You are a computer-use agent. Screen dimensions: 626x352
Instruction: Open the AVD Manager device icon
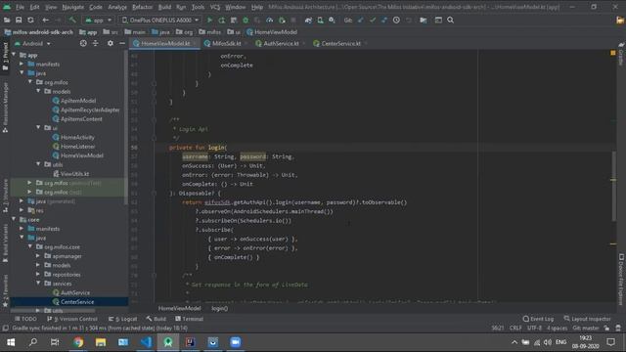coord(320,20)
